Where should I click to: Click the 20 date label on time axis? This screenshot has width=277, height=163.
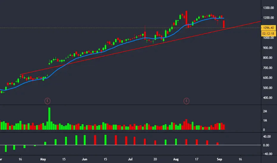[155, 159]
